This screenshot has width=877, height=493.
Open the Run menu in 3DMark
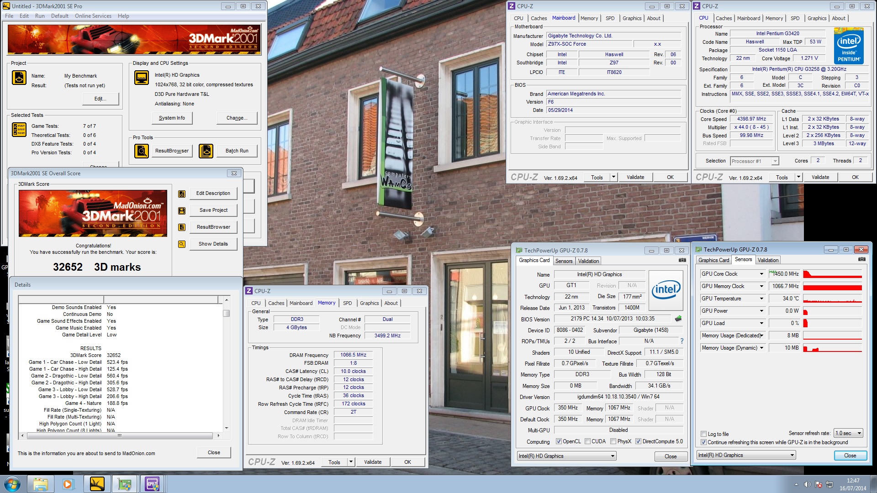tap(40, 16)
